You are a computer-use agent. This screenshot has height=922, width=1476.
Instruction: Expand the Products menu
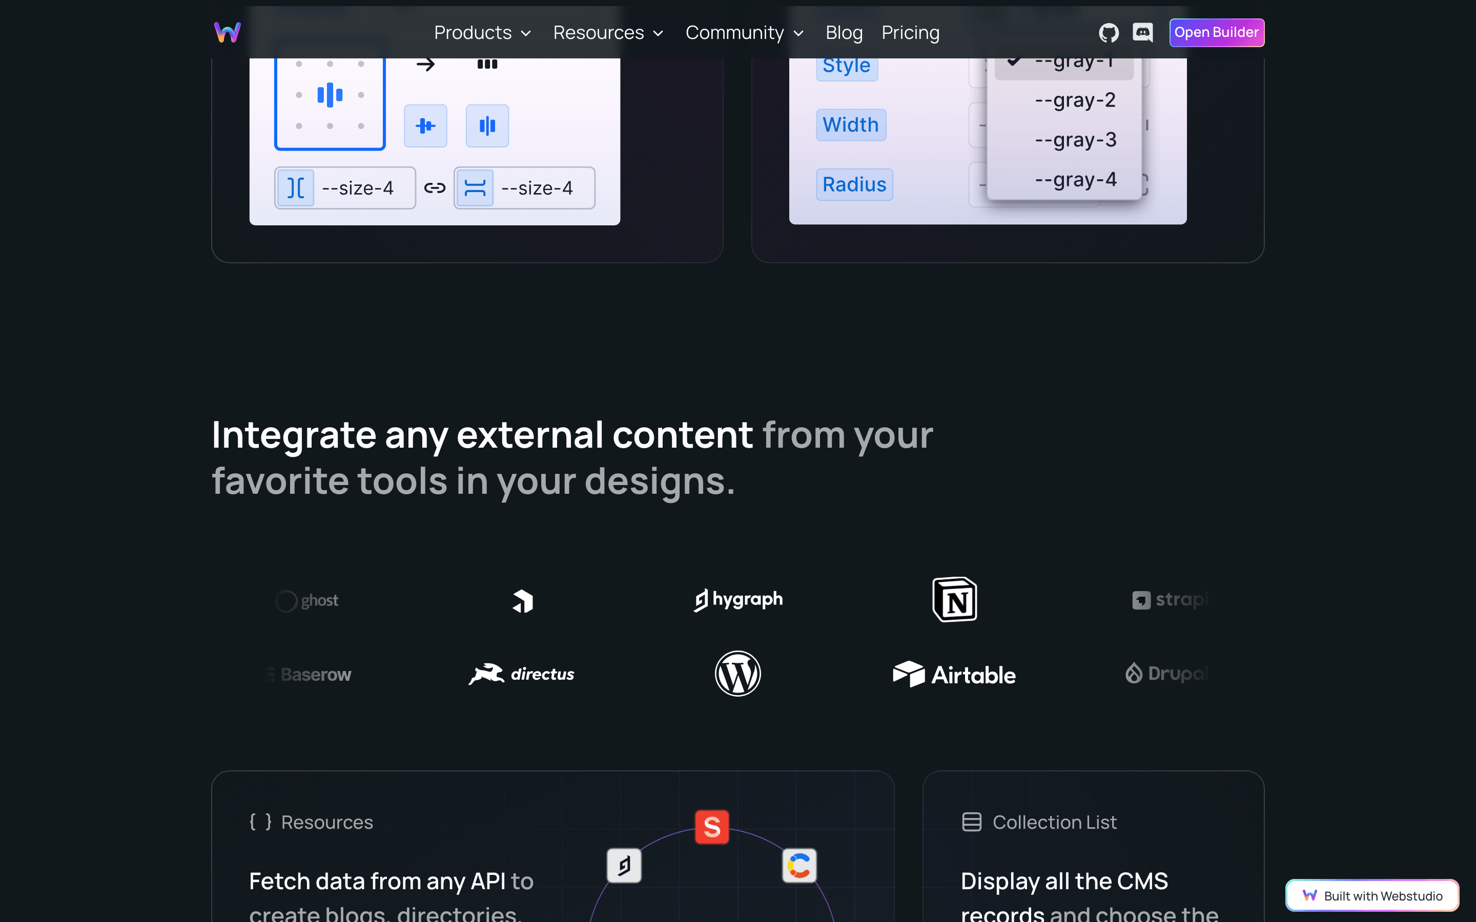point(482,32)
